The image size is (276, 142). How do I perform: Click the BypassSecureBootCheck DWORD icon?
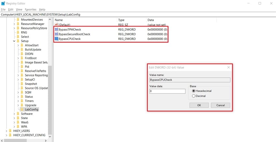tap(56, 34)
